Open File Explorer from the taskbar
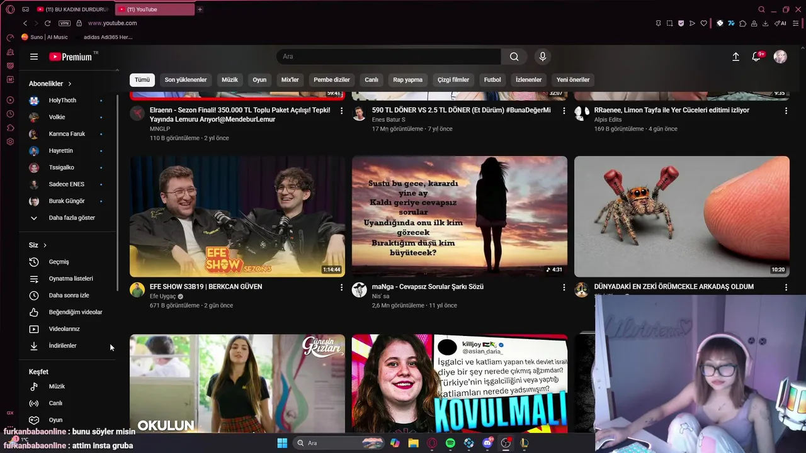806x453 pixels. click(413, 443)
